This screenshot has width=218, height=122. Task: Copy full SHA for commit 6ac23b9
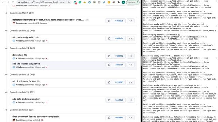109,100
